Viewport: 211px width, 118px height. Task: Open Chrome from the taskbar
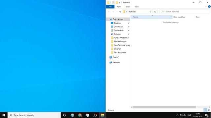80,115
